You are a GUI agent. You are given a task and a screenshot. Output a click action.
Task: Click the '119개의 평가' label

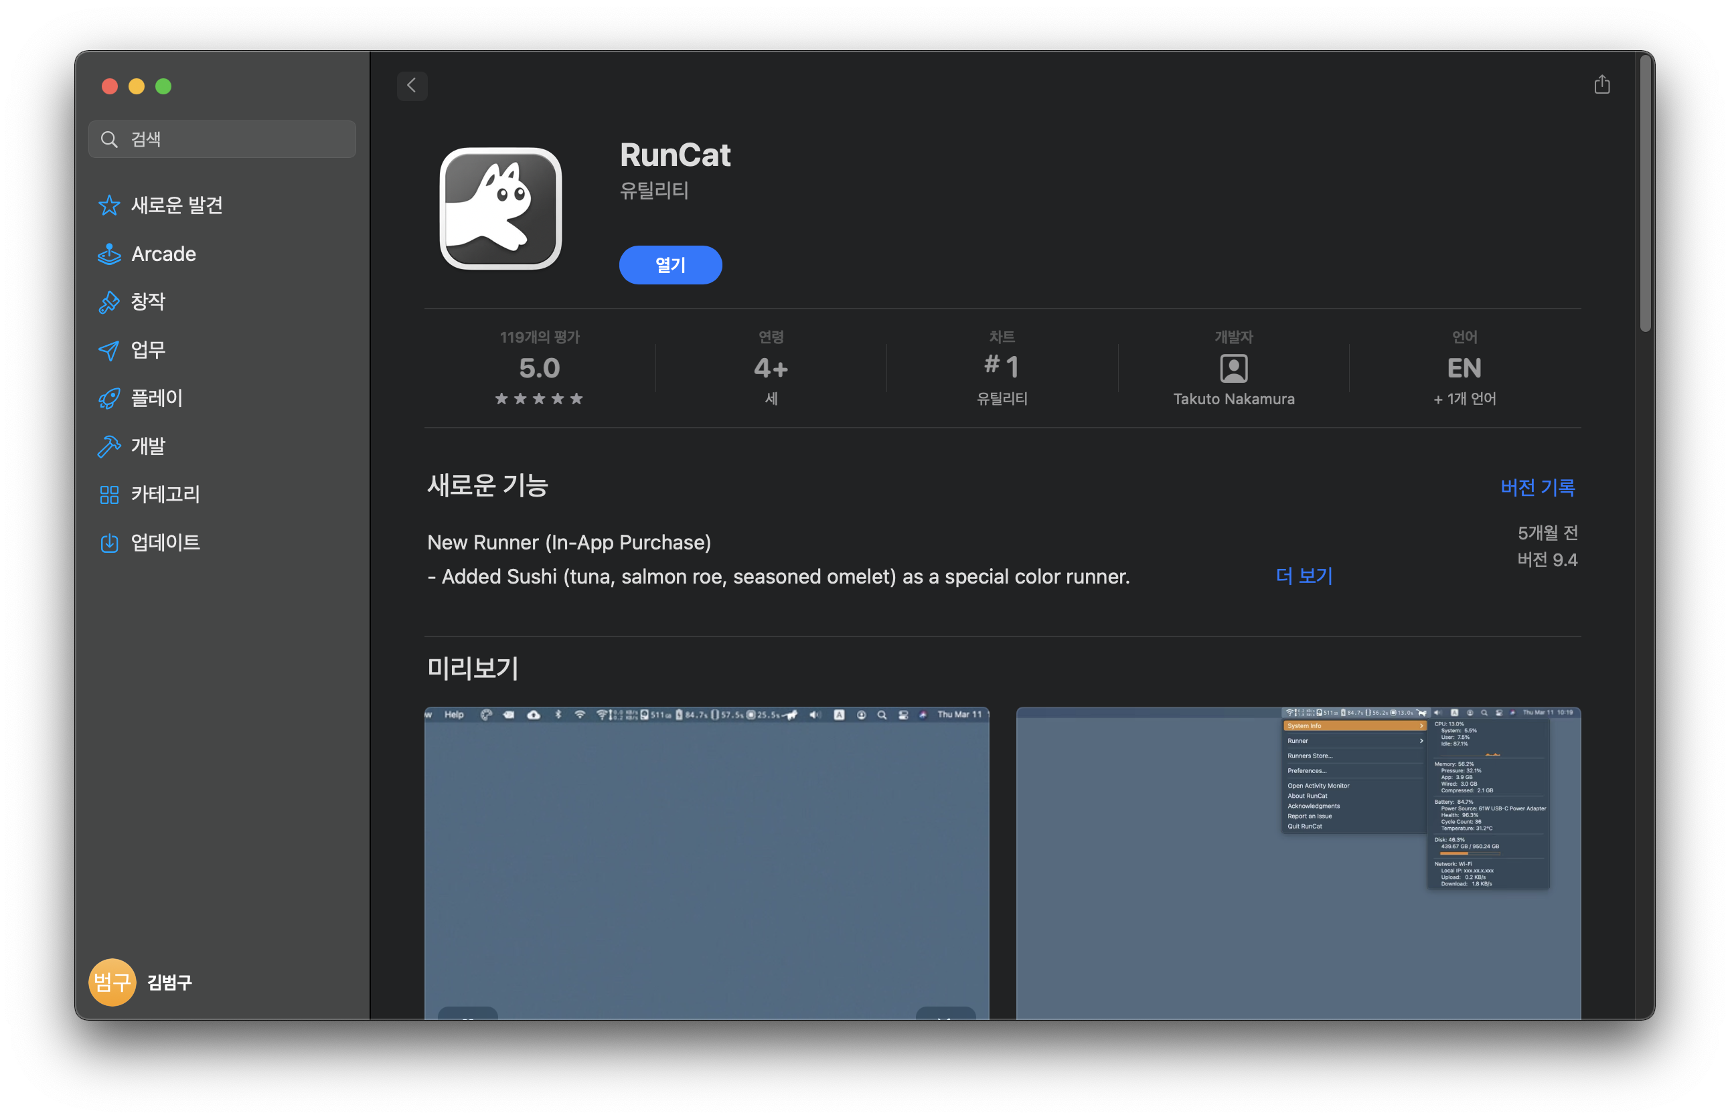click(x=540, y=337)
